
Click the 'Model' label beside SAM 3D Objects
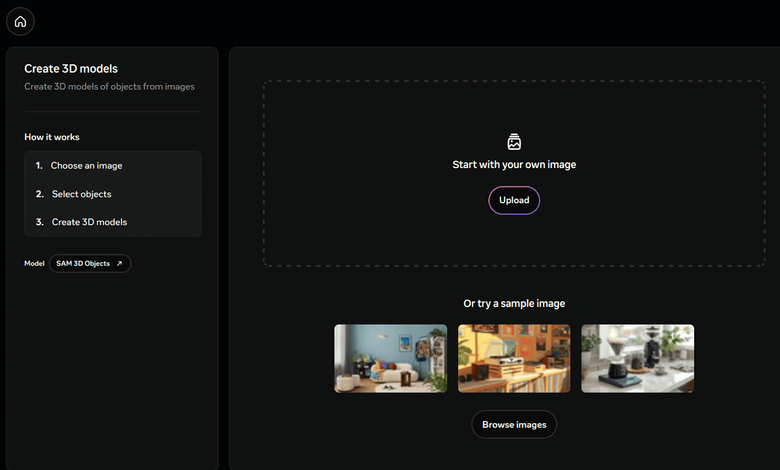tap(34, 264)
